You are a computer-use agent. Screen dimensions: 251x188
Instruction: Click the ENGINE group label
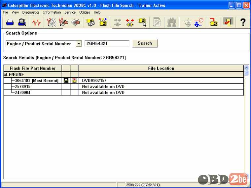coord(16,74)
